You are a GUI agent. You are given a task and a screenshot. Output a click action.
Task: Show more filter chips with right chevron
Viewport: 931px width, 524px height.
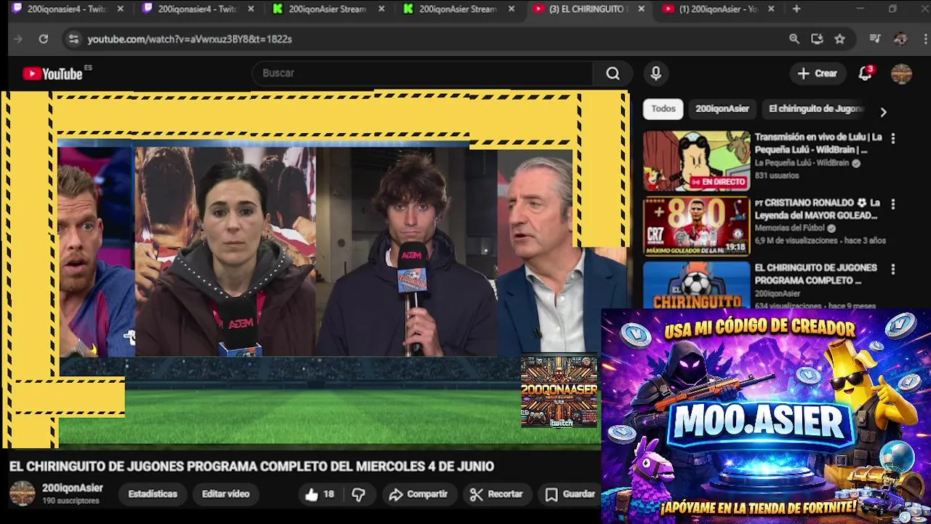tap(883, 112)
